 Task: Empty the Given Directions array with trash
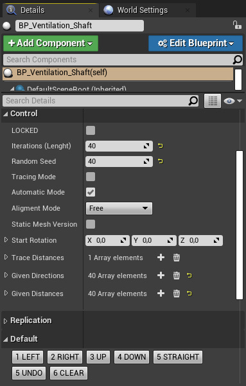tap(177, 276)
